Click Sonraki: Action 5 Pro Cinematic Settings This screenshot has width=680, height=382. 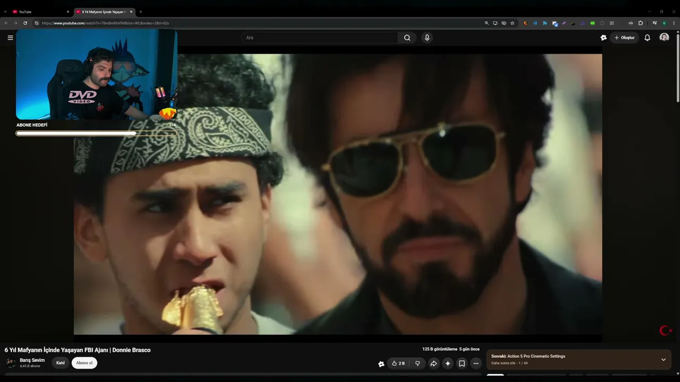528,356
